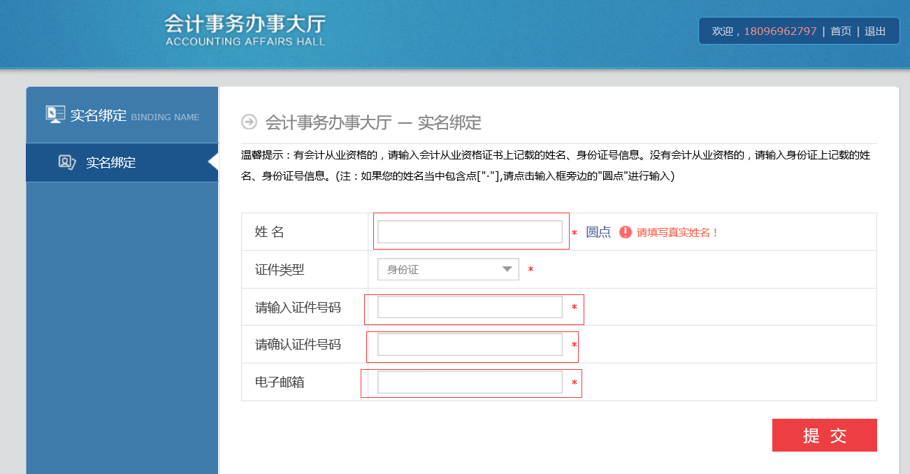Click the 会计事务办事大厅 — 实名绑定 page heading
The image size is (910, 474).
373,123
